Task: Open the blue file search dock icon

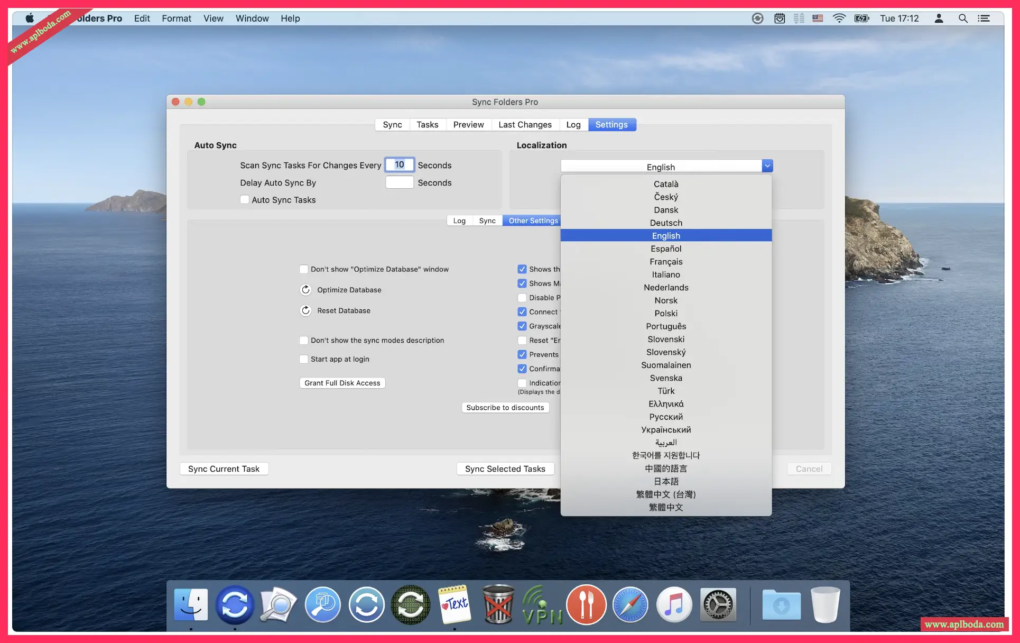Action: pos(322,604)
